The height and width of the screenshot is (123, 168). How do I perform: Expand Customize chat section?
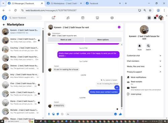144,56
